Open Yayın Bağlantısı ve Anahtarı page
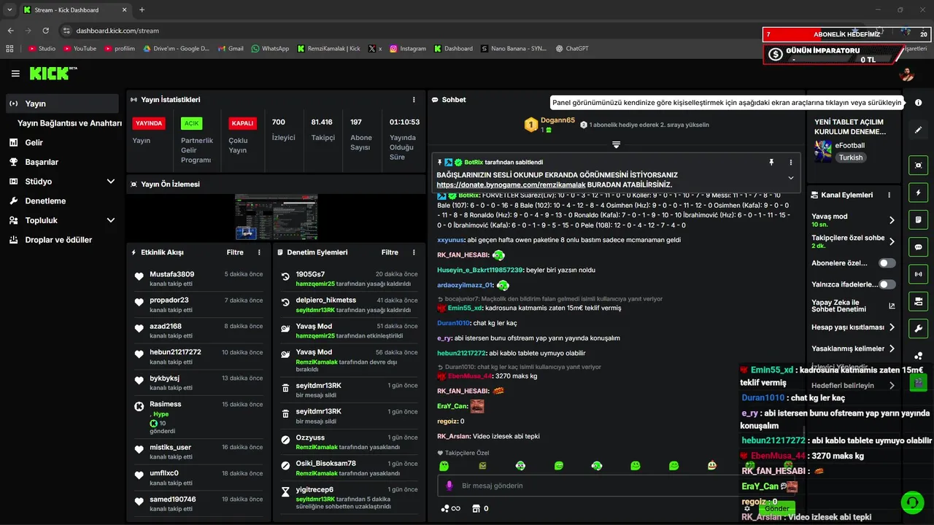This screenshot has width=934, height=525. (69, 123)
